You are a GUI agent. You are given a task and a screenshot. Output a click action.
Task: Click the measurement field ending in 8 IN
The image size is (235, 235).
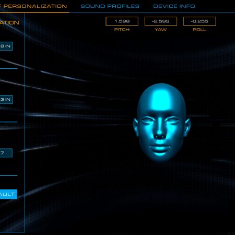[6, 46]
